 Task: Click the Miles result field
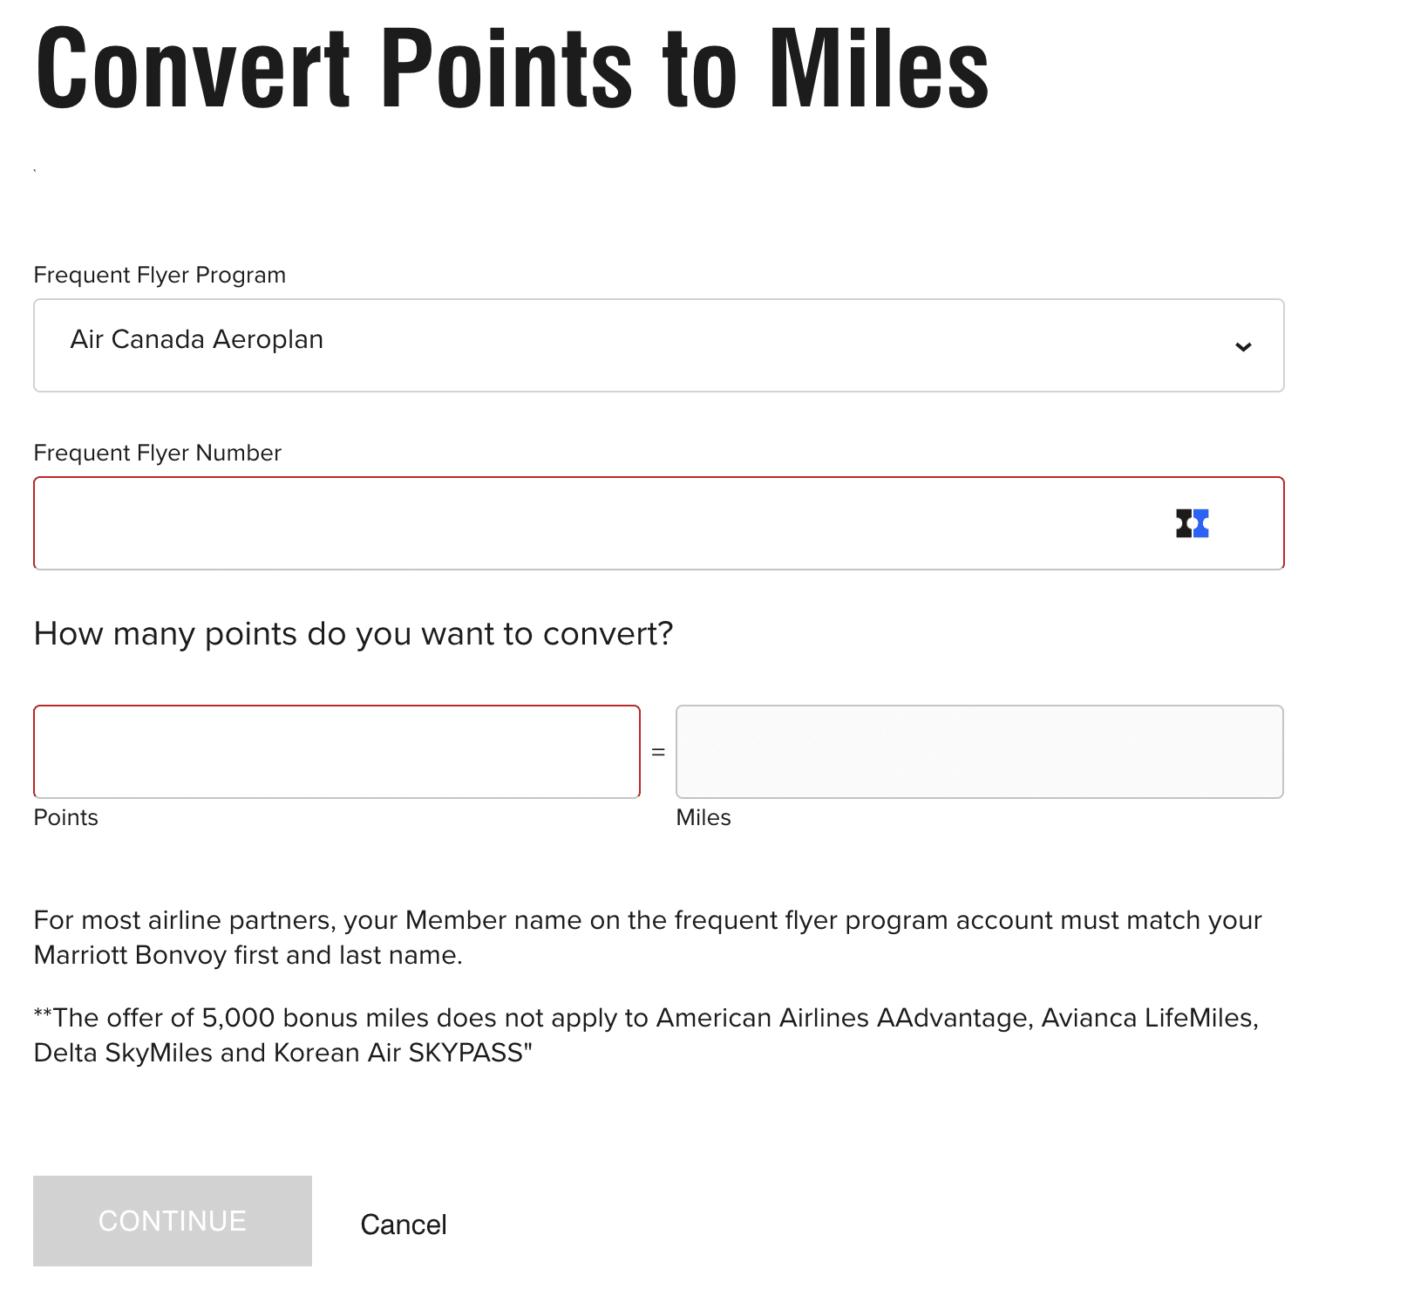[x=979, y=752]
